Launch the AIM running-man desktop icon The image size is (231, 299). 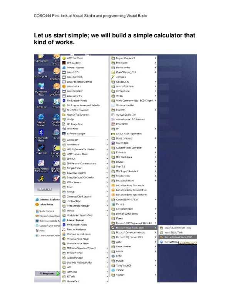point(41,178)
